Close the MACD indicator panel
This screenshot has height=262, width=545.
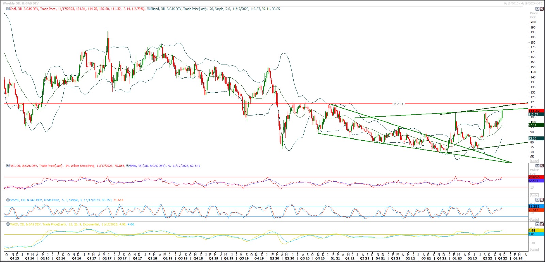[542, 224]
